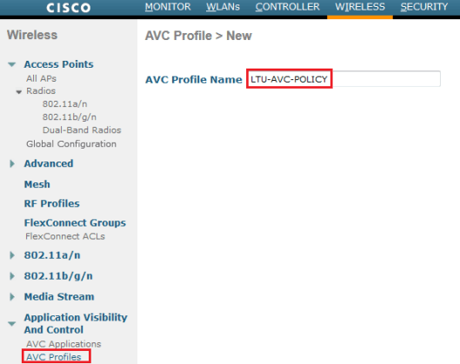Open AVC Profiles
Viewport: 460px width, 364px height.
pyautogui.click(x=54, y=357)
